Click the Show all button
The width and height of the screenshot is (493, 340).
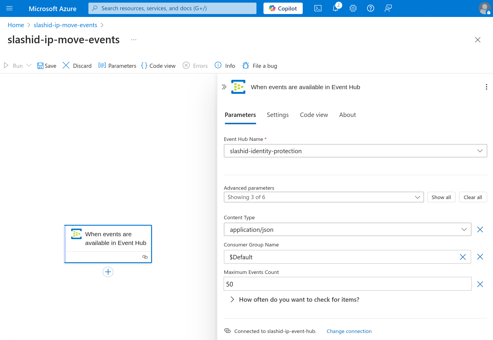tap(441, 197)
